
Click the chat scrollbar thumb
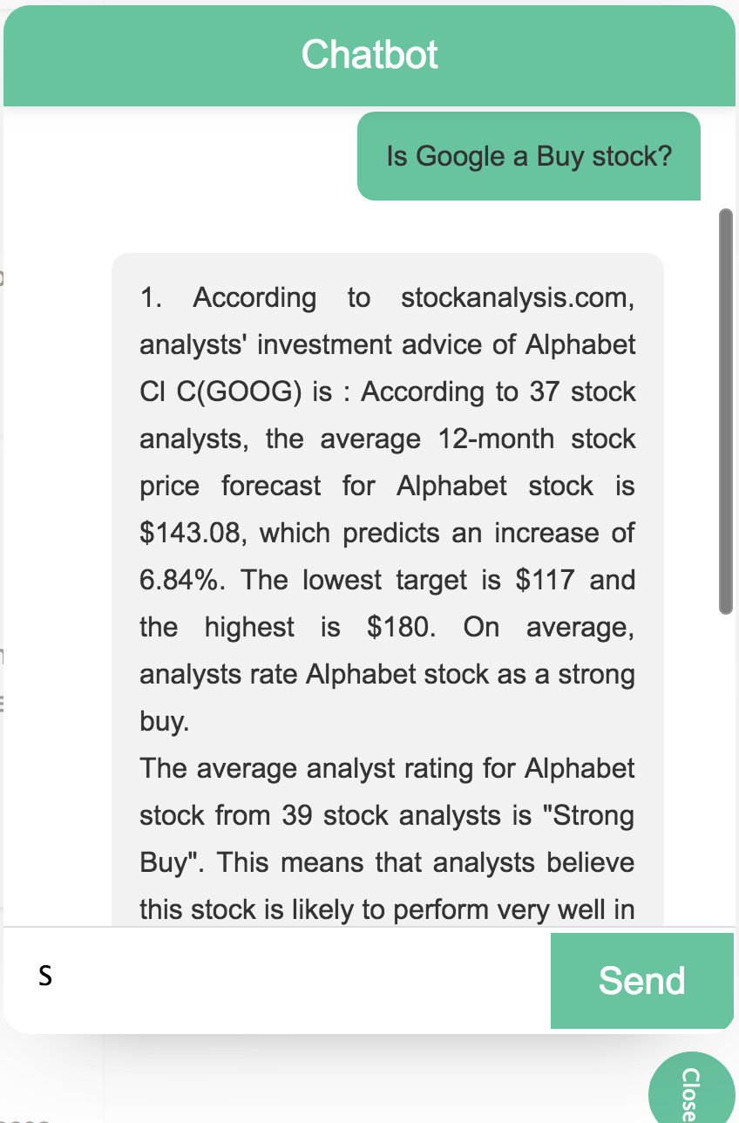(725, 412)
